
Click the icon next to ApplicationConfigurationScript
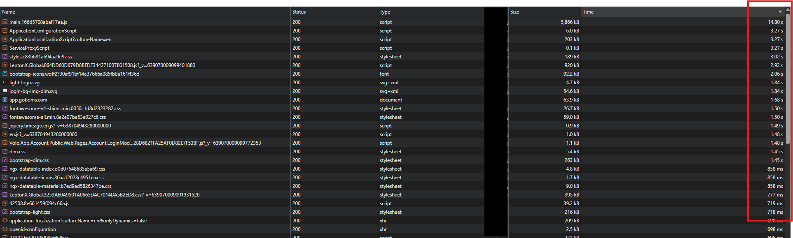click(x=5, y=30)
